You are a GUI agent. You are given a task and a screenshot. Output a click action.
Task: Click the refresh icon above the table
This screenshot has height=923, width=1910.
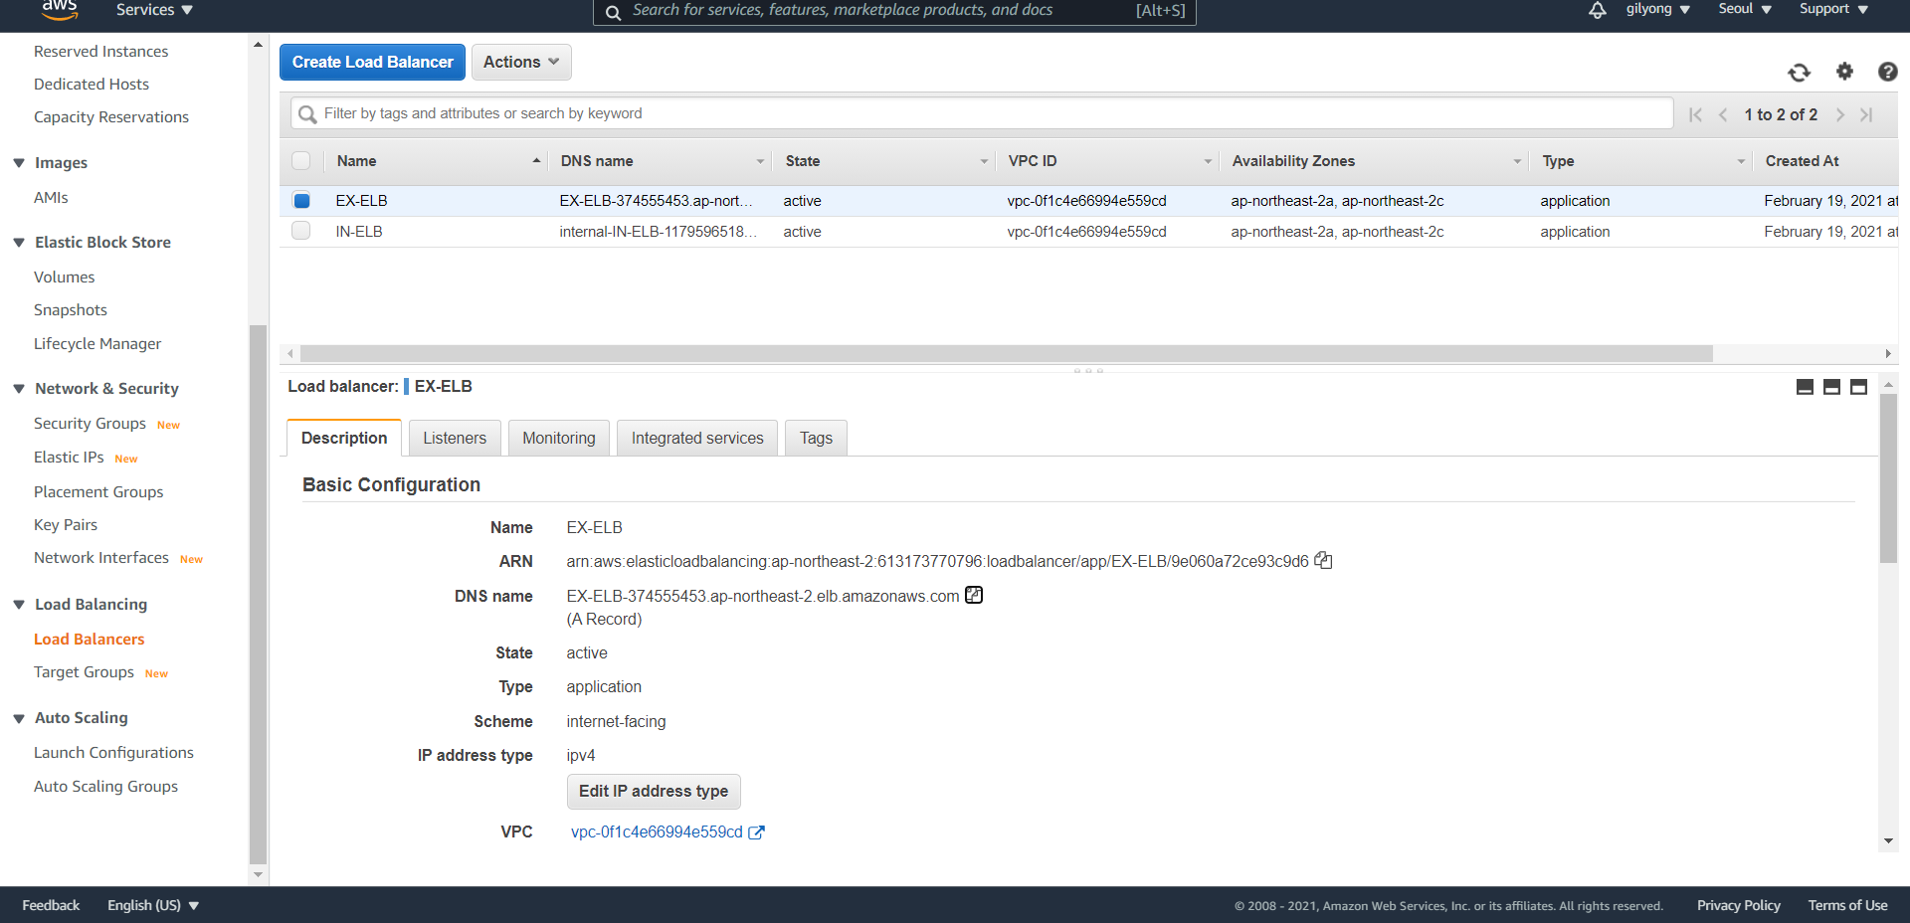tap(1799, 73)
